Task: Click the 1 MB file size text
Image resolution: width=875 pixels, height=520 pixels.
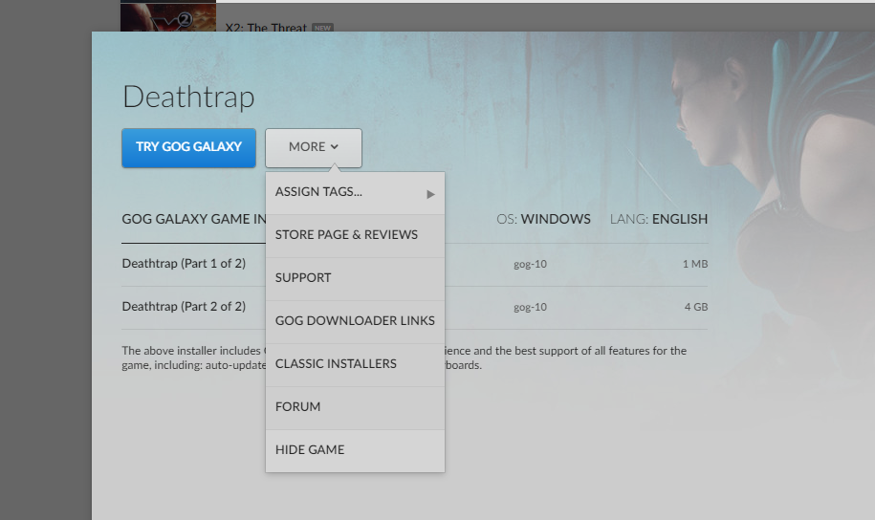Action: 695,264
